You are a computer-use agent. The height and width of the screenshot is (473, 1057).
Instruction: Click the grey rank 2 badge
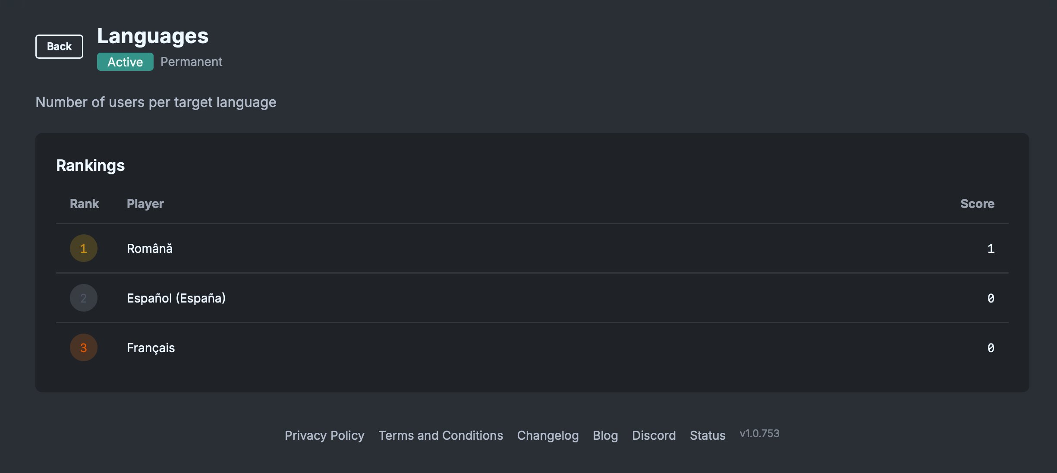pyautogui.click(x=84, y=298)
